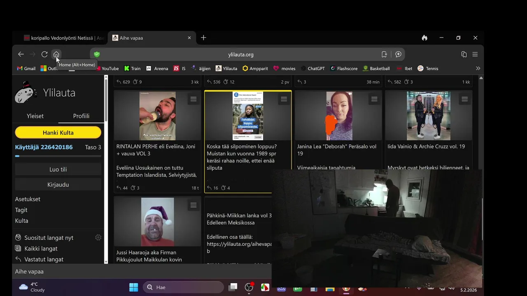Viewport: 527px width, 296px height.
Task: Open the chat assistant icon in address bar
Action: 398,54
